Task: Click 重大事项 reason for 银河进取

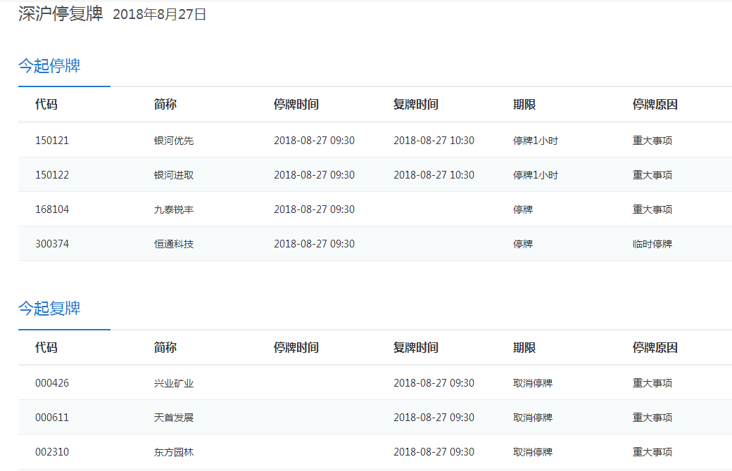Action: point(652,175)
